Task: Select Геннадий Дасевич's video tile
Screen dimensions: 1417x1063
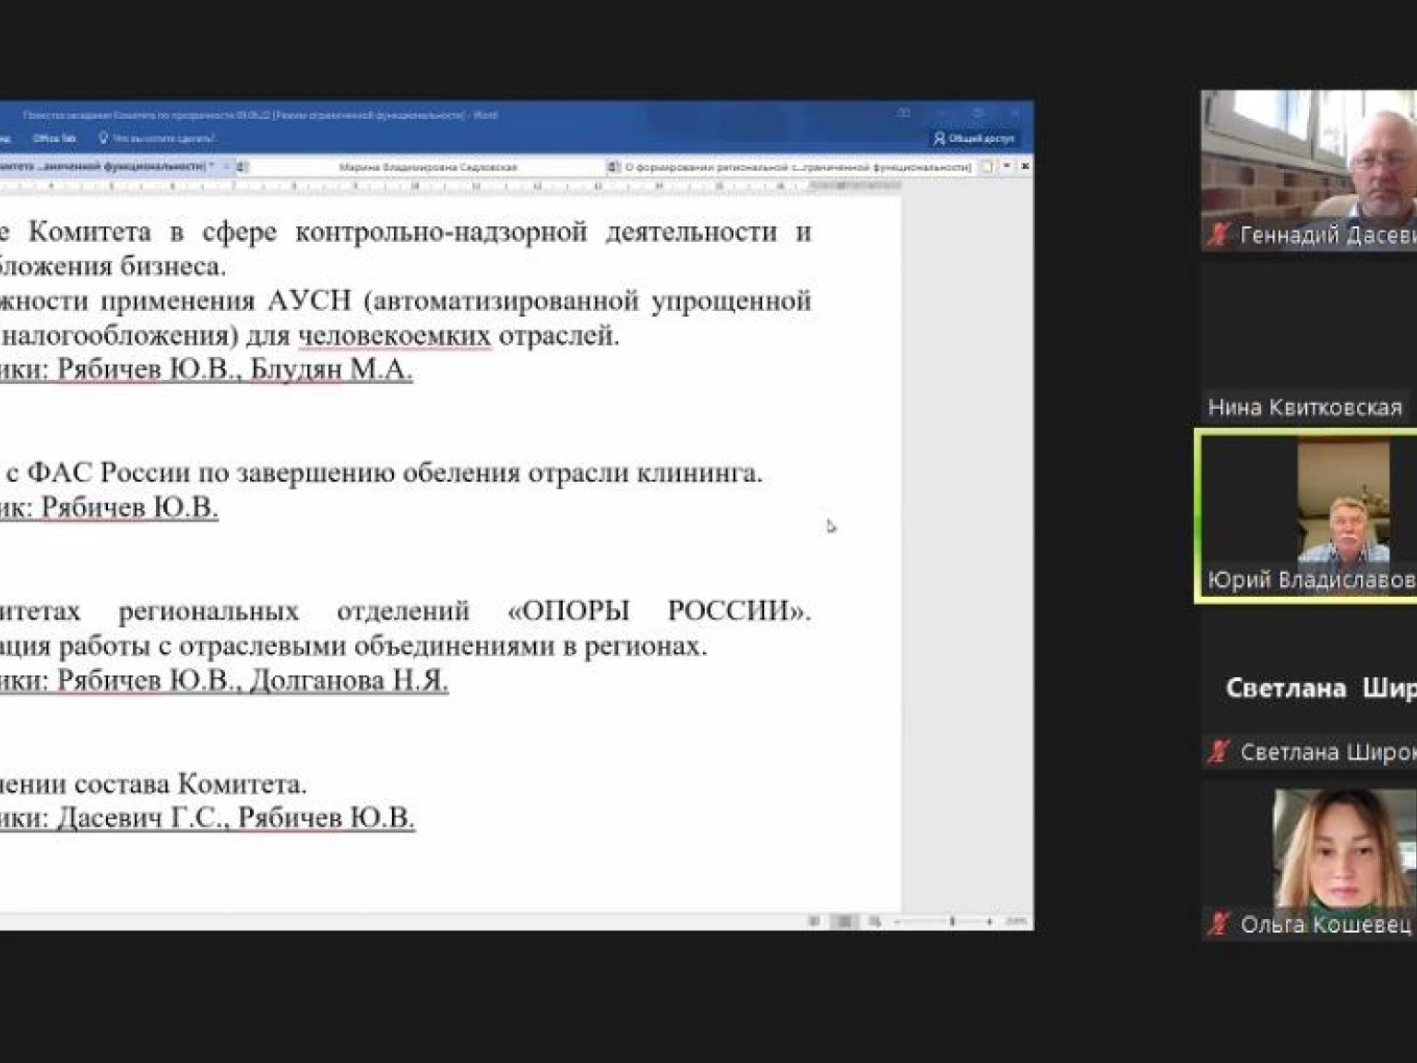Action: pos(1308,170)
